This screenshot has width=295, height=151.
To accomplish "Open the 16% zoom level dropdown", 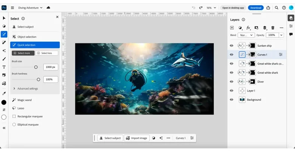I will [211, 8].
